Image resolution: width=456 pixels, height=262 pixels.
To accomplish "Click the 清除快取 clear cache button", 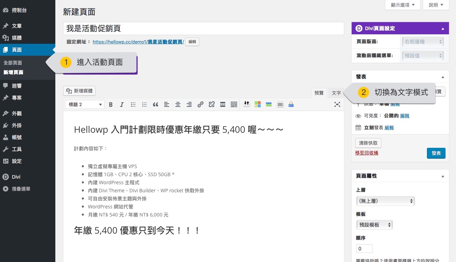I will (368, 143).
